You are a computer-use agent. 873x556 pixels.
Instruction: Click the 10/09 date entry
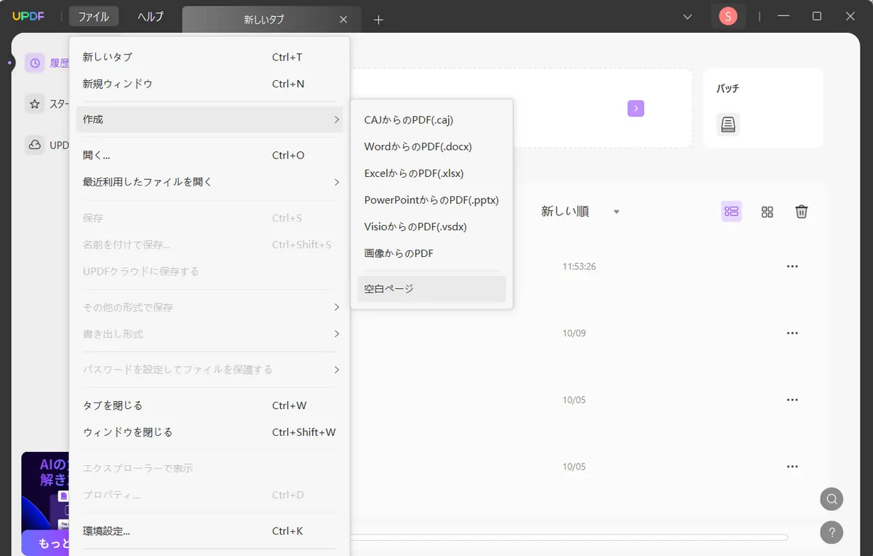click(x=574, y=333)
